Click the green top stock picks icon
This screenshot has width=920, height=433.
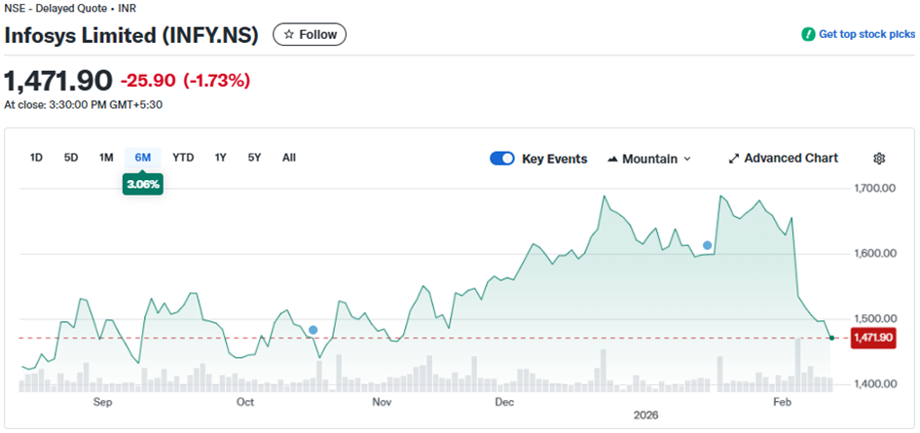[x=807, y=34]
